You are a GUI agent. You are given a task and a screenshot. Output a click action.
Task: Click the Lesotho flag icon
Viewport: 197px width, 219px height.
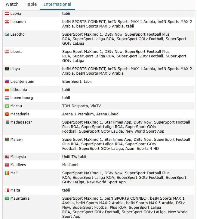[7, 34]
